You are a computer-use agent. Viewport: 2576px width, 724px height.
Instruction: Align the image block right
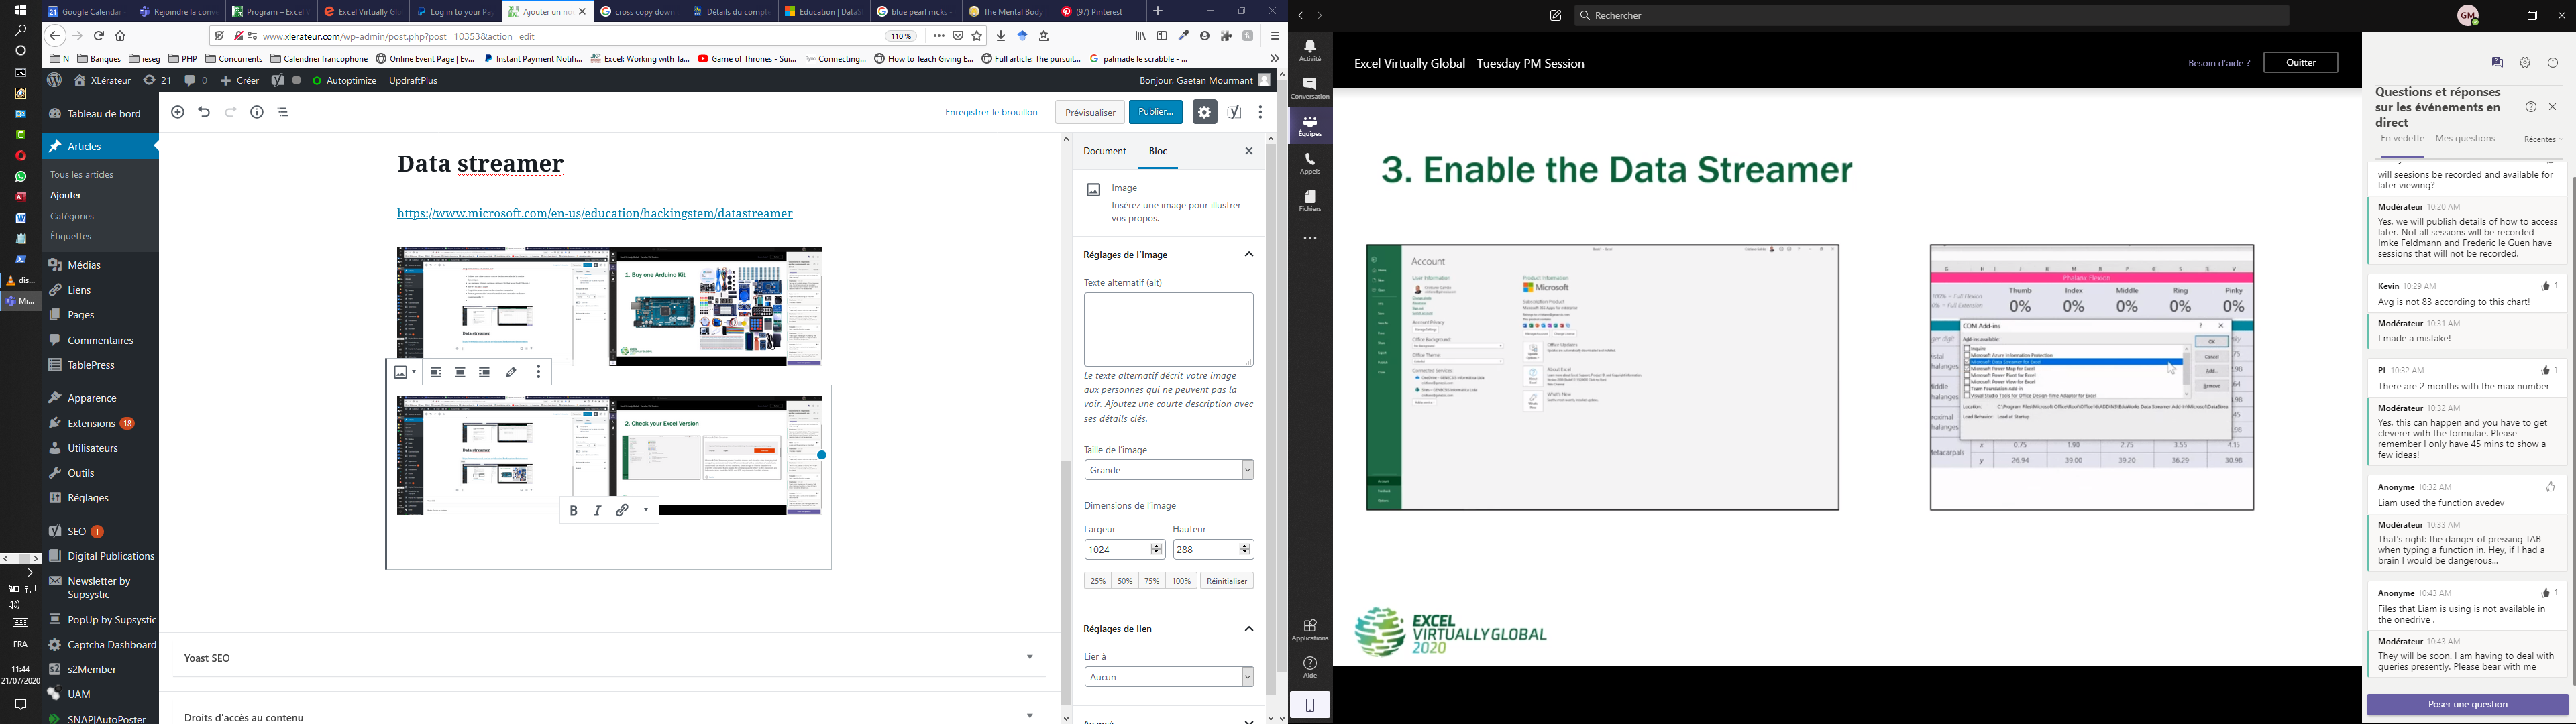pyautogui.click(x=485, y=372)
